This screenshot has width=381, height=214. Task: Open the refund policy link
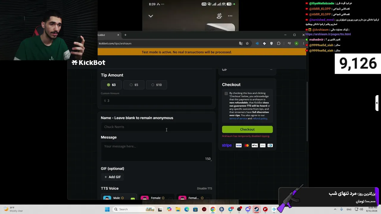coord(260,119)
